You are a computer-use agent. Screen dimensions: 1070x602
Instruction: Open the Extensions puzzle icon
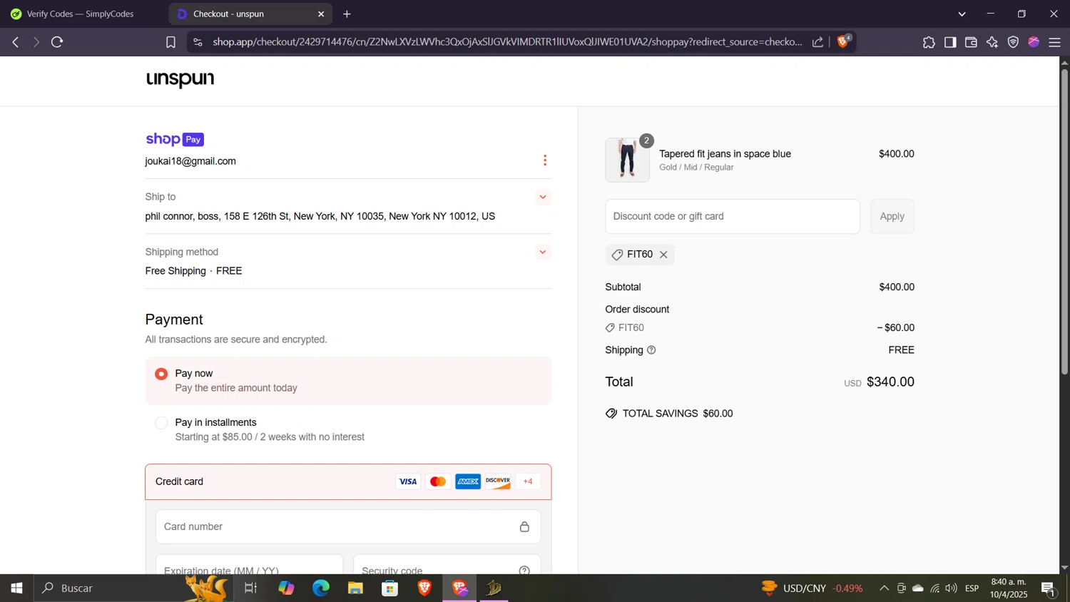(929, 42)
